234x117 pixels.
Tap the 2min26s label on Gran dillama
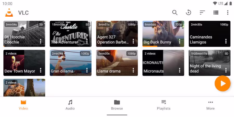click(x=57, y=53)
